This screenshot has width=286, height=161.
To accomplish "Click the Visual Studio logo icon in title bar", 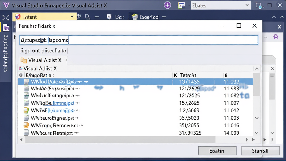I will tap(6, 5).
